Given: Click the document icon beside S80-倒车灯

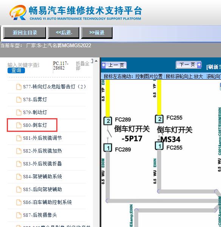Looking at the screenshot, I should [19, 125].
